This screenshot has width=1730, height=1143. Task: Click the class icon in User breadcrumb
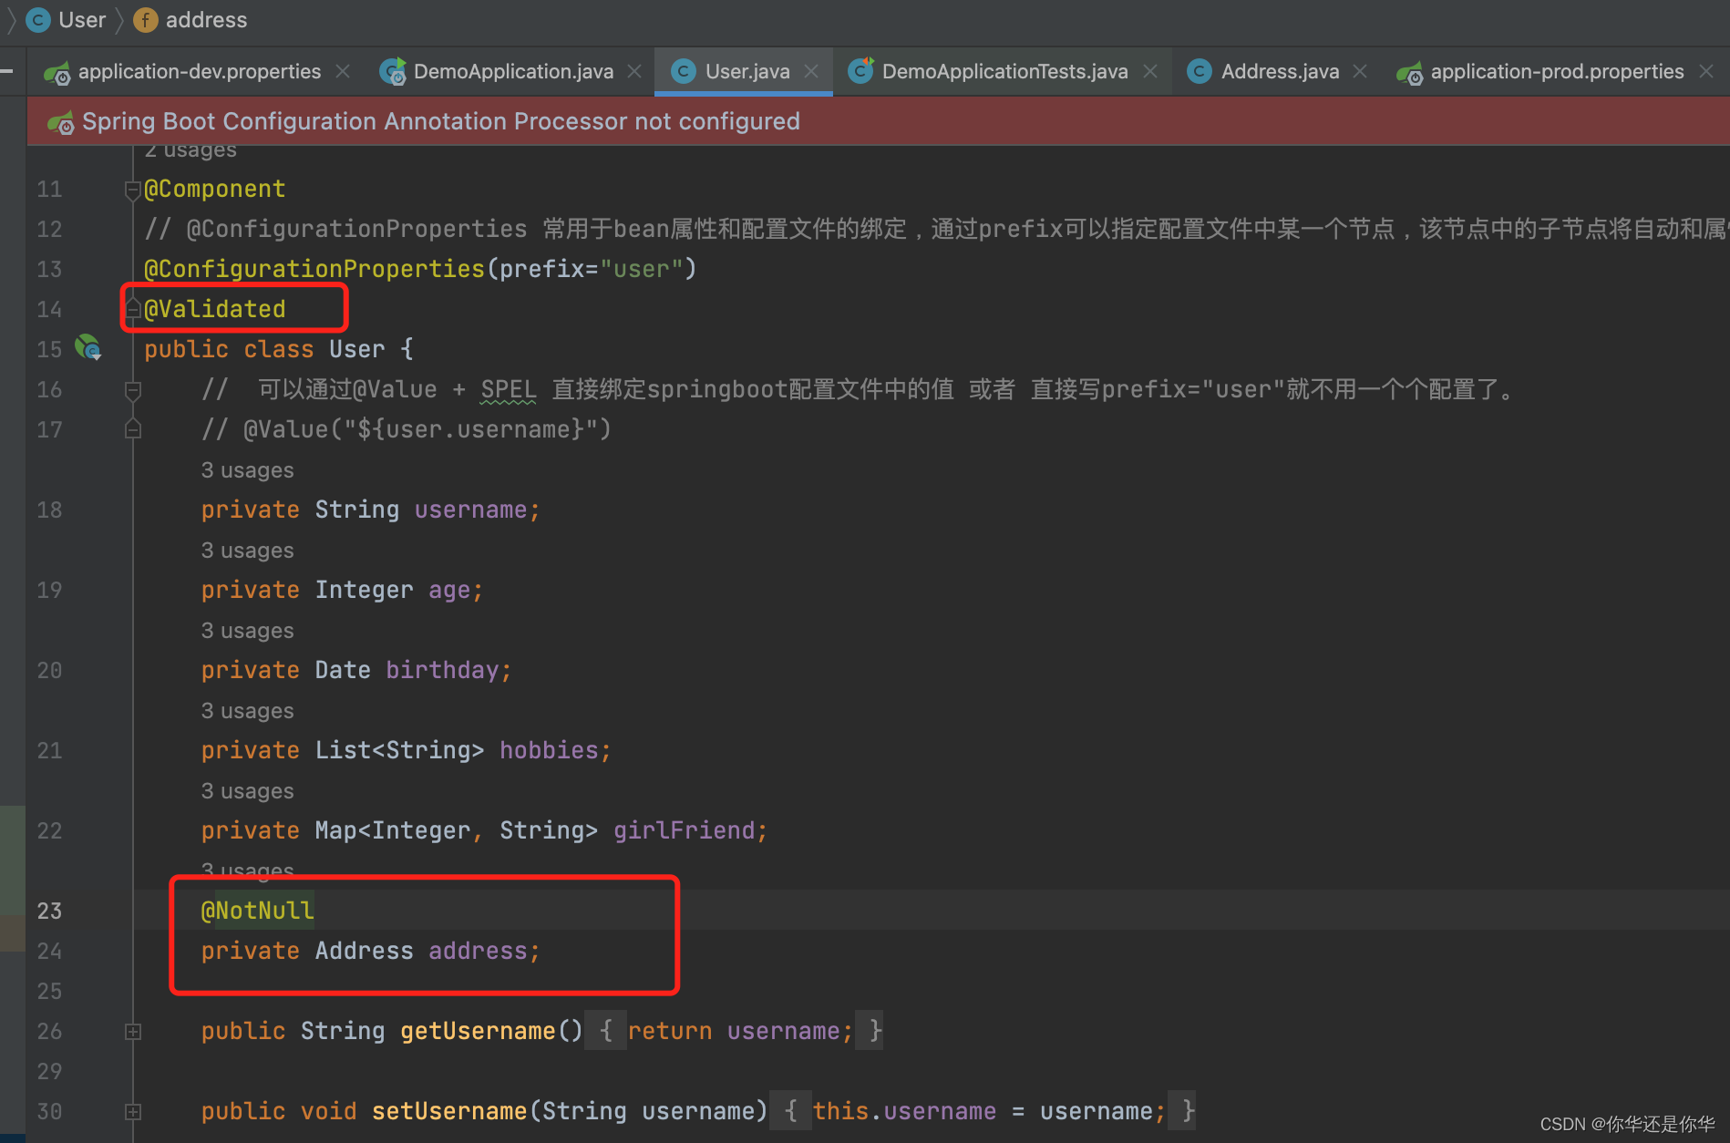[x=38, y=20]
